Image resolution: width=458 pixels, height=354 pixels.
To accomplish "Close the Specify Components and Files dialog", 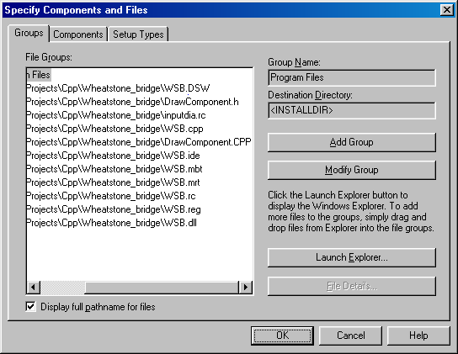I will (446, 10).
